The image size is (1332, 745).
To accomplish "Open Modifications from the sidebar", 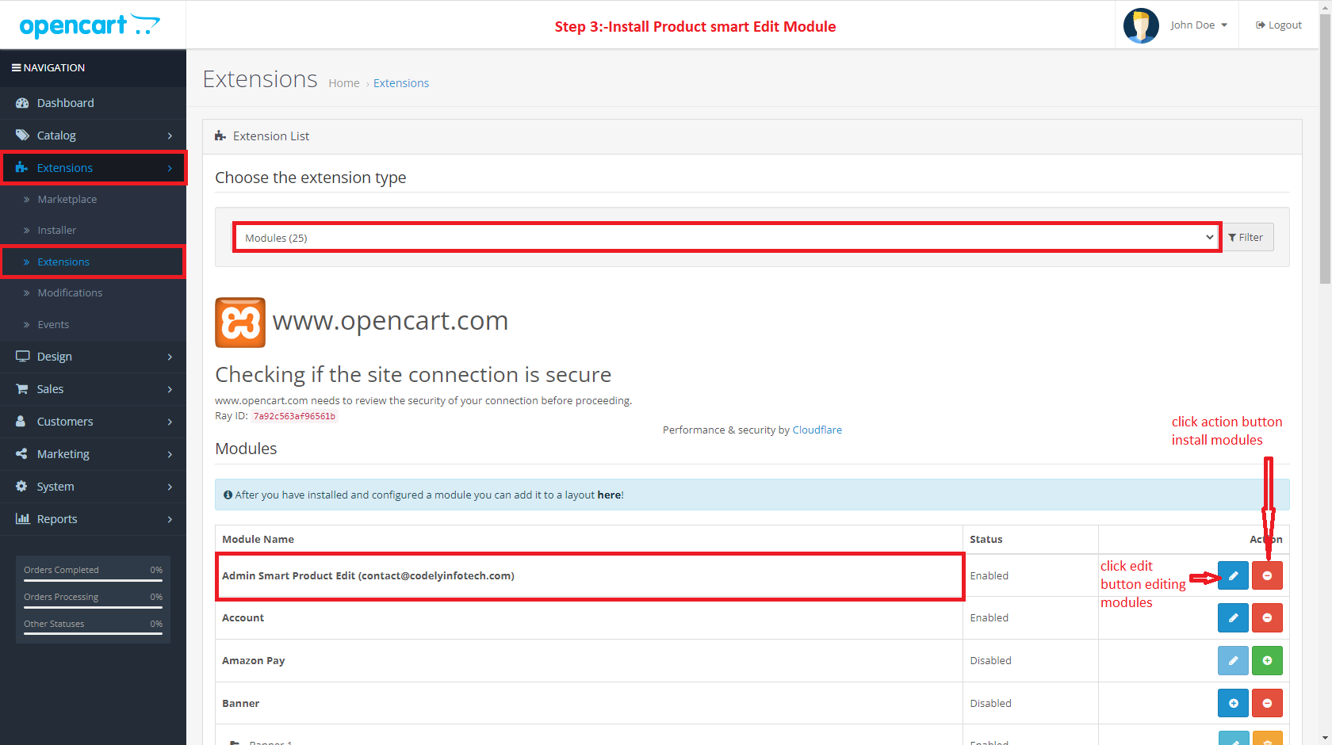I will tap(70, 292).
